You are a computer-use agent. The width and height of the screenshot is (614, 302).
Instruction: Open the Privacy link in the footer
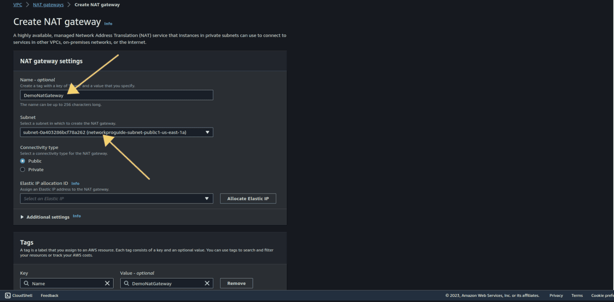tap(556, 295)
